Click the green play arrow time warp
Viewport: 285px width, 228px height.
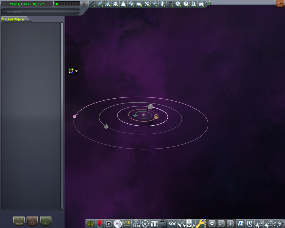(x=57, y=4)
